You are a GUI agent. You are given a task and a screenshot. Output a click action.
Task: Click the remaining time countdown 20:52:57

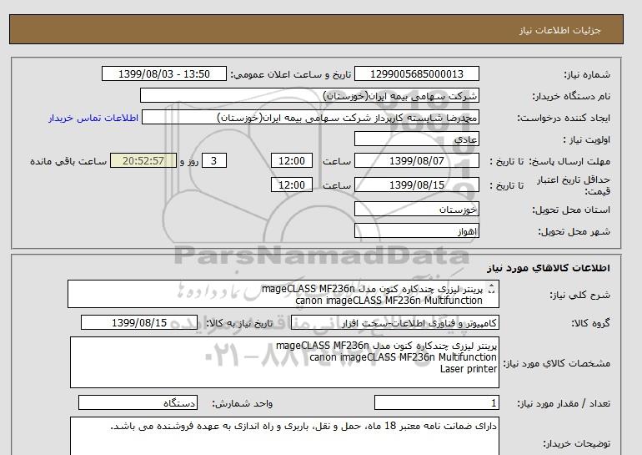tap(143, 160)
